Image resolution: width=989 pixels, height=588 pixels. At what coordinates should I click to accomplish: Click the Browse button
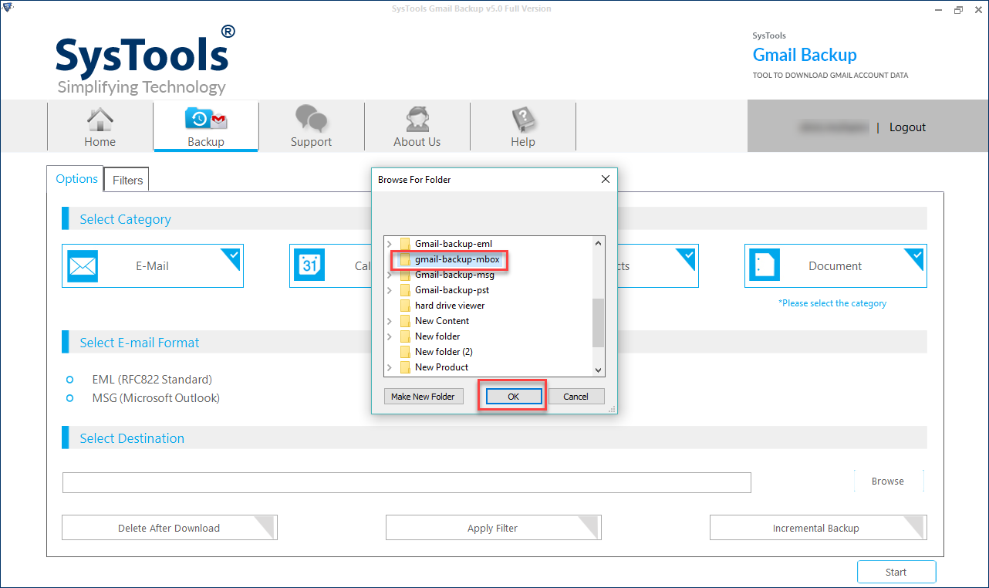coord(888,481)
